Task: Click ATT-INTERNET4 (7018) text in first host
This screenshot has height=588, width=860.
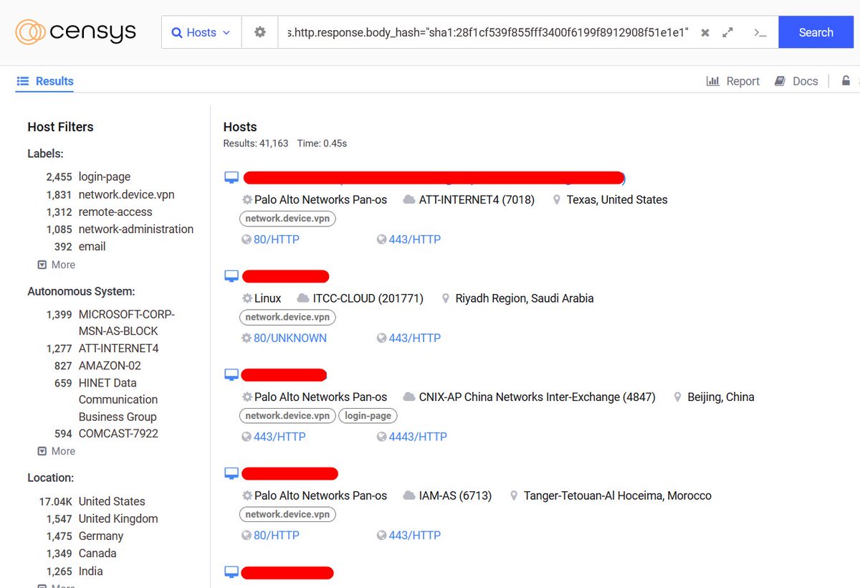Action: (x=477, y=199)
